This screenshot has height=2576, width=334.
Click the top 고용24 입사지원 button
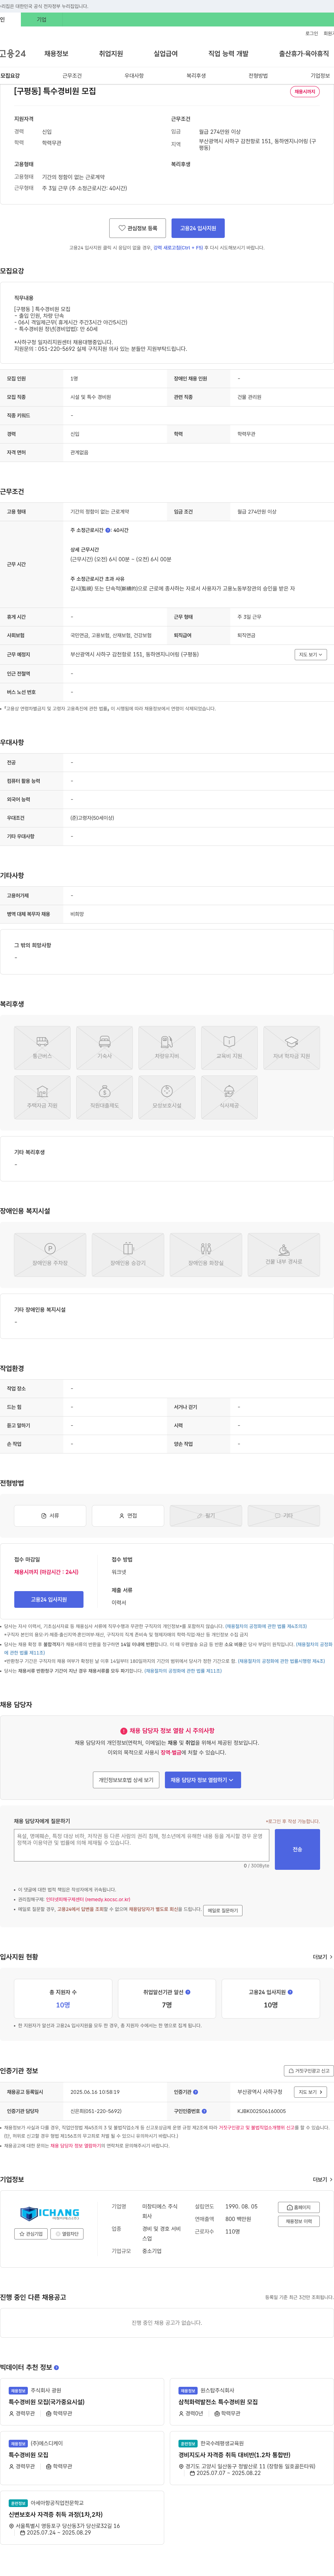point(198,228)
